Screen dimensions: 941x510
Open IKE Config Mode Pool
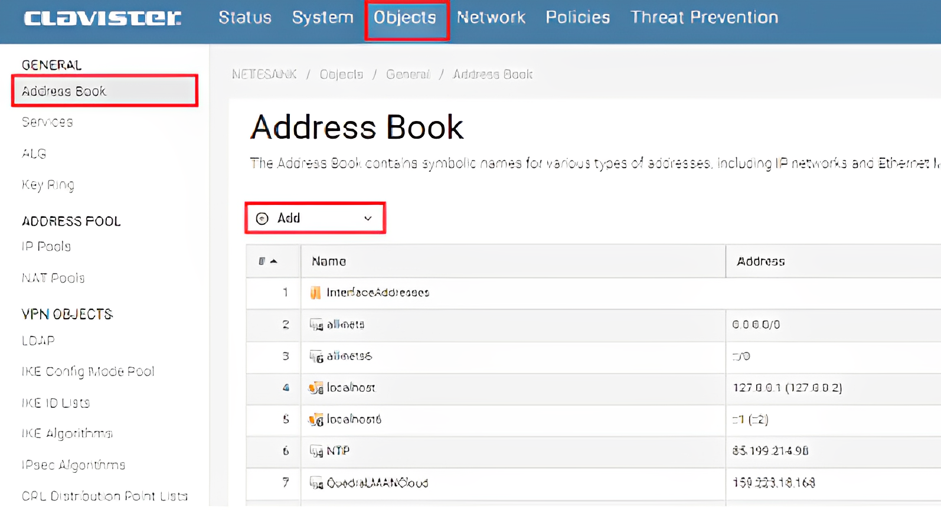(88, 371)
